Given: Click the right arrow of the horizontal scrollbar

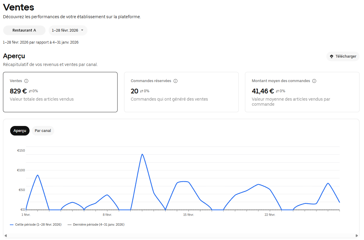Looking at the screenshot, I should 357,236.
